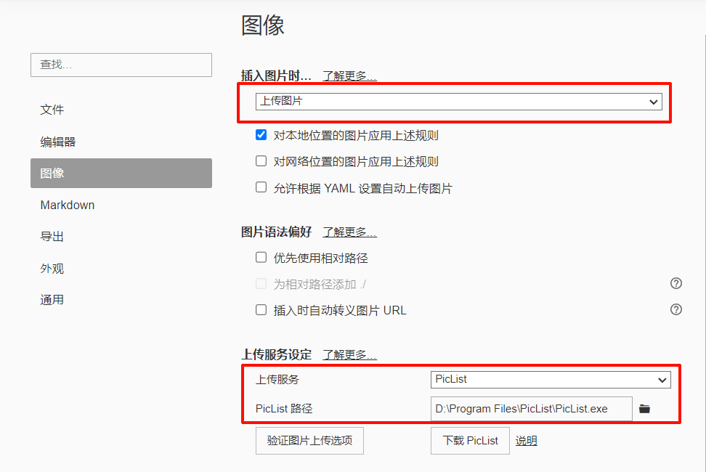706x472 pixels.
Task: Focus the 查找 search input field
Action: [x=121, y=65]
